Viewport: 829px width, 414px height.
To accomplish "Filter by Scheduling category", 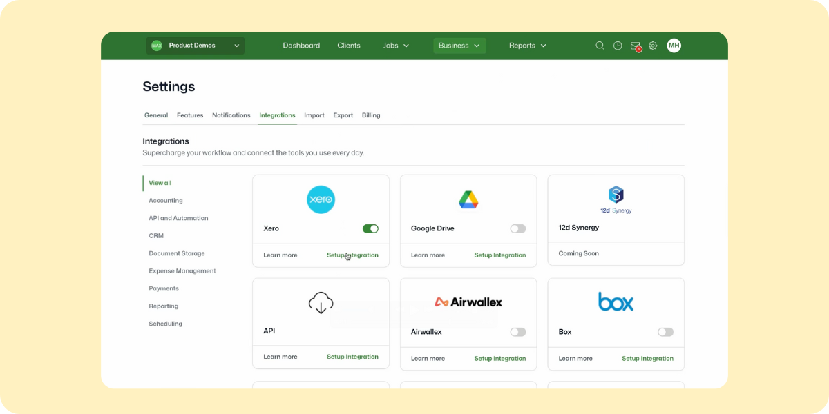I will click(x=166, y=324).
